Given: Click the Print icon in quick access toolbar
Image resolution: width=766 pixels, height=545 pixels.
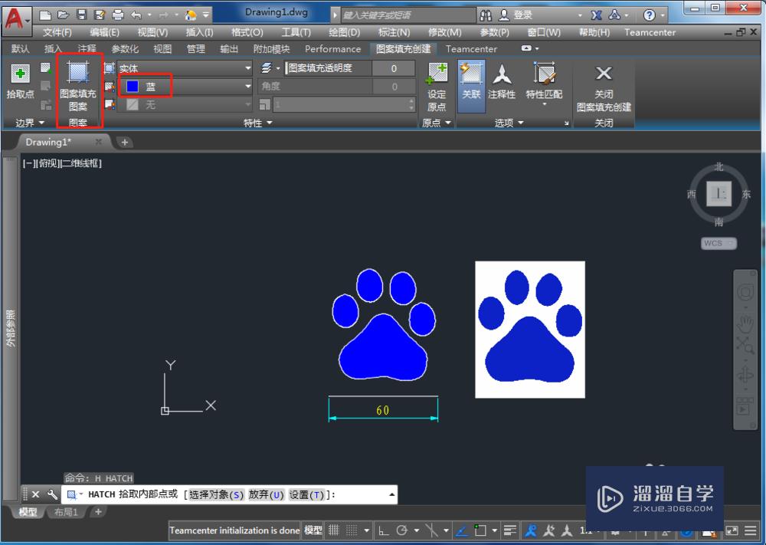Looking at the screenshot, I should click(118, 15).
